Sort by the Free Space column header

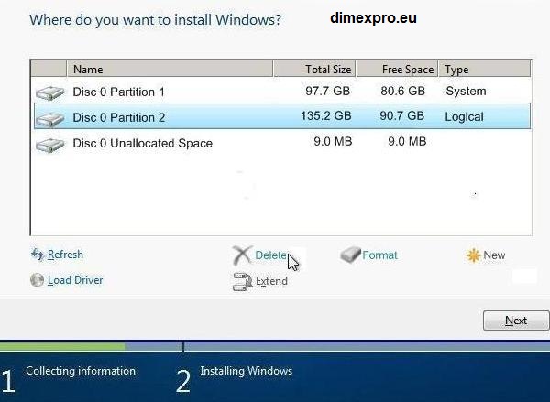pos(397,69)
